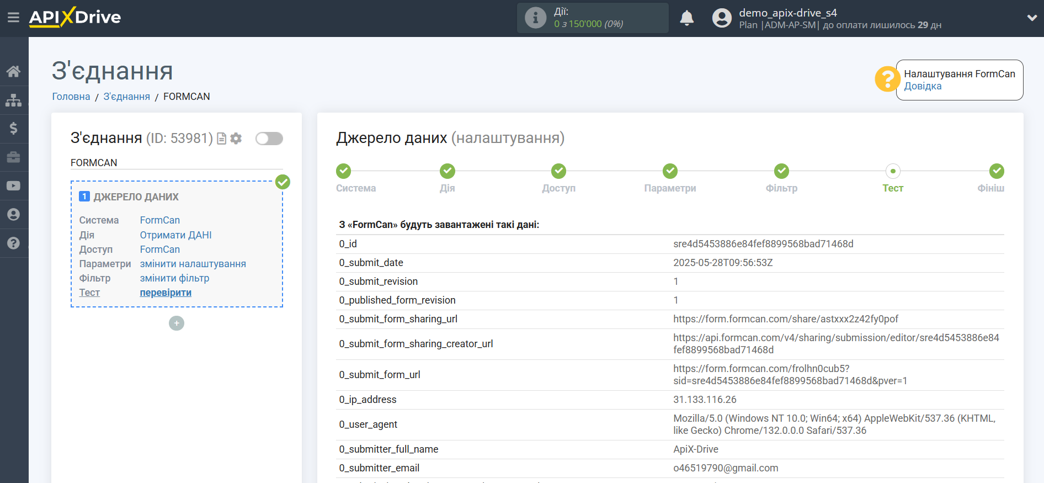Image resolution: width=1044 pixels, height=483 pixels.
Task: Click the Доступ step check icon
Action: [559, 171]
